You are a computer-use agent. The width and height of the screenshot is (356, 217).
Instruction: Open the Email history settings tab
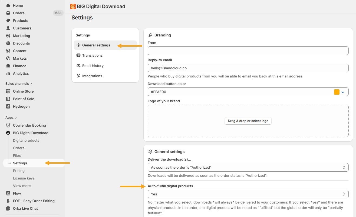tap(93, 66)
